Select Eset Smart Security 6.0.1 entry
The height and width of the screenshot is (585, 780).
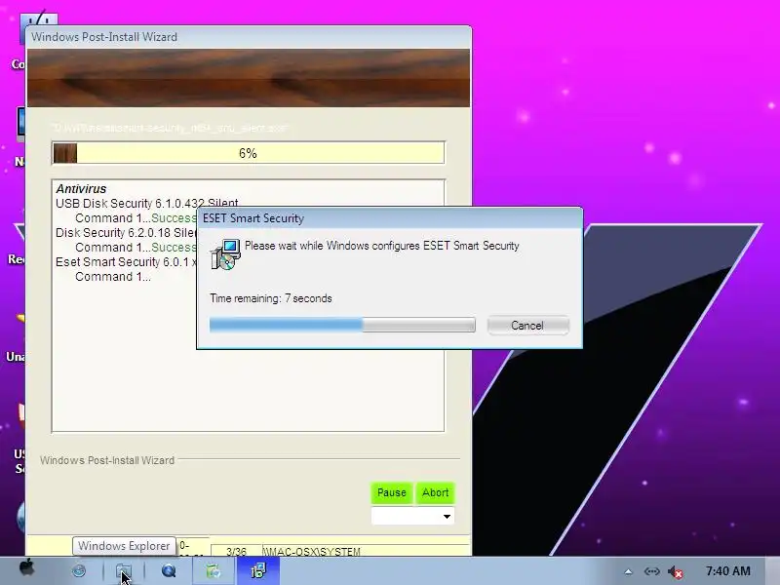[126, 261]
